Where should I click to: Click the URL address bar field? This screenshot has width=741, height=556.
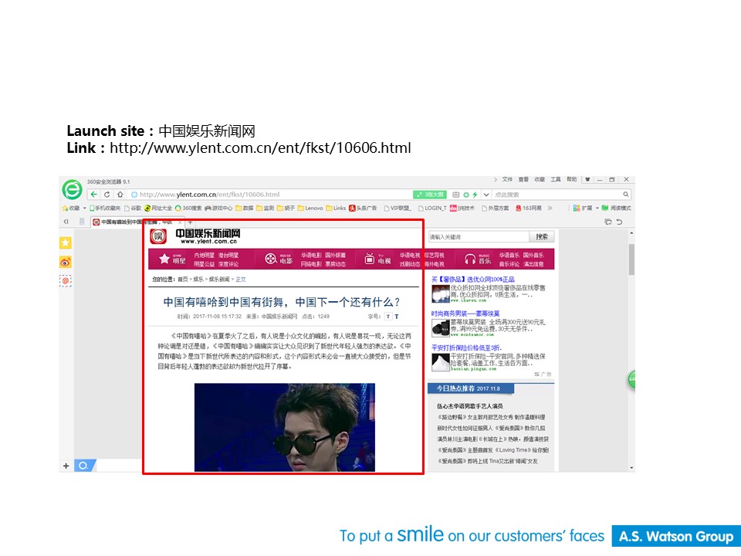tap(270, 195)
